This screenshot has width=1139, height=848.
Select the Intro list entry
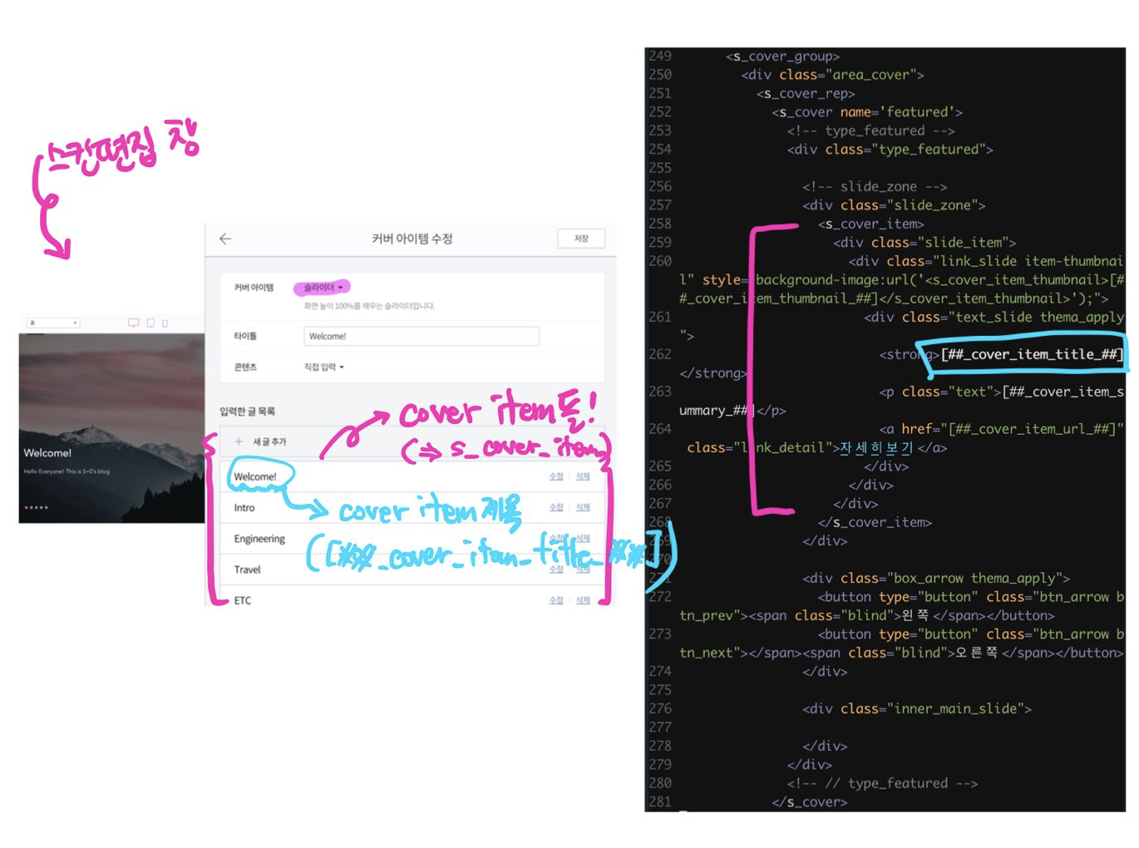point(244,507)
